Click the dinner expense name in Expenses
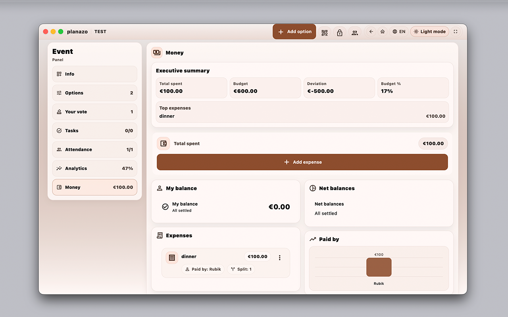Image resolution: width=508 pixels, height=317 pixels. click(x=189, y=257)
